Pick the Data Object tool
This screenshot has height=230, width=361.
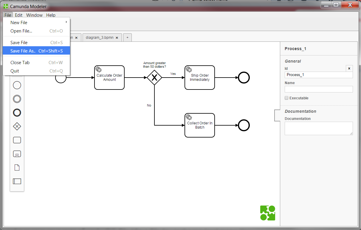point(17,167)
